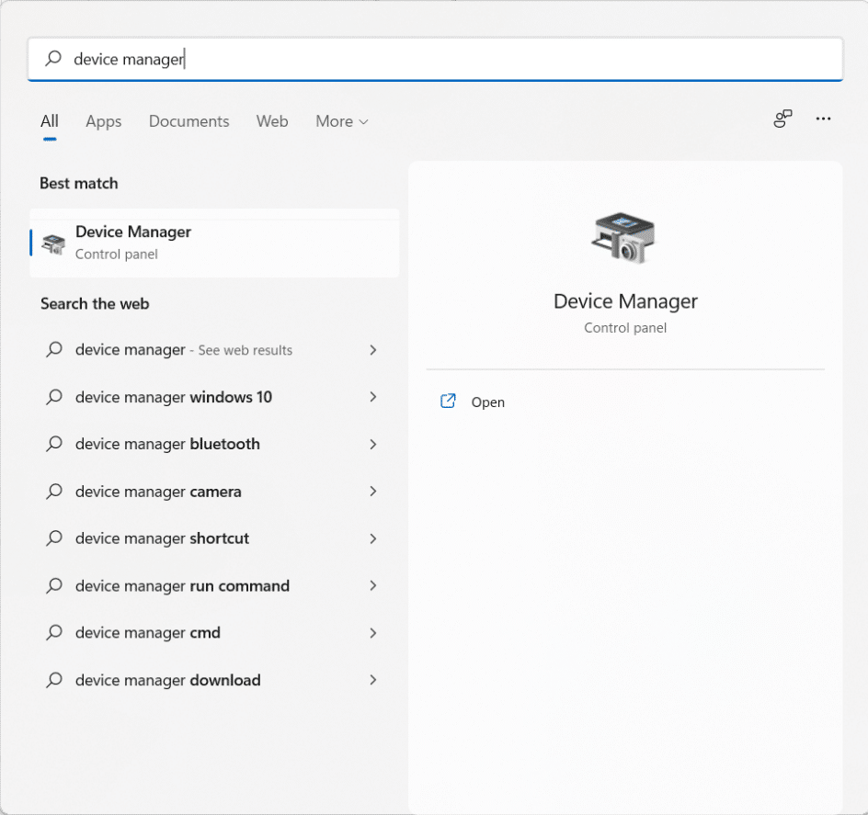Screen dimensions: 868x815
Task: Click the large Device Manager icon in preview pane
Action: [x=624, y=239]
